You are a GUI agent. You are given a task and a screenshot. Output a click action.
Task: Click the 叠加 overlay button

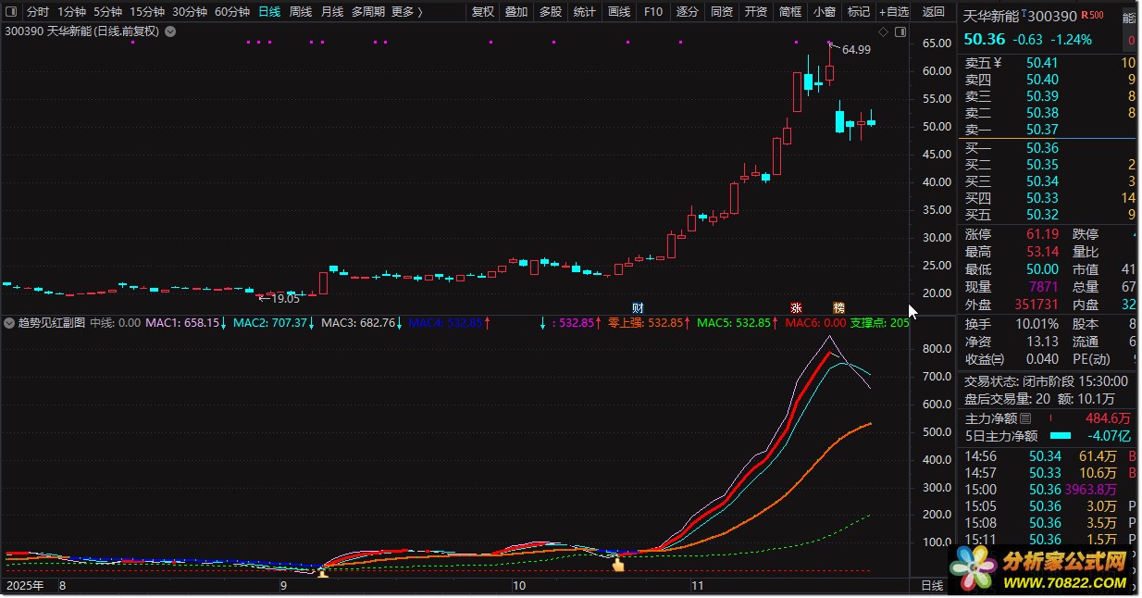516,12
